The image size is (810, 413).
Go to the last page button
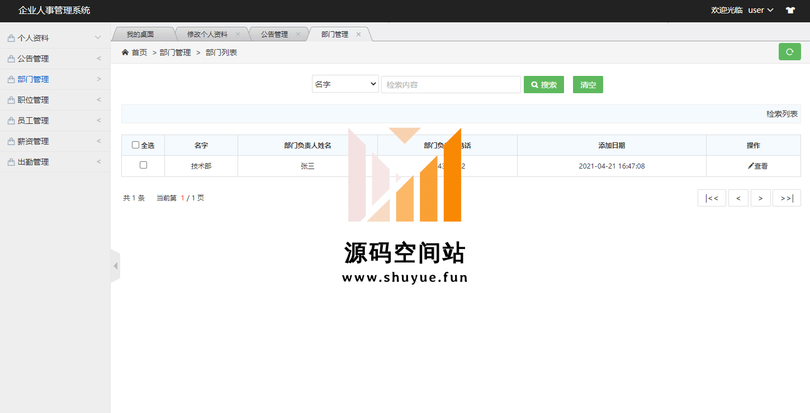pyautogui.click(x=786, y=198)
